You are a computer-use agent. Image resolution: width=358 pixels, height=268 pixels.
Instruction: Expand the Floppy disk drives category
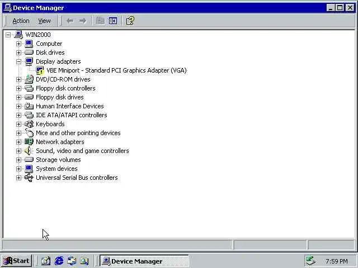(18, 97)
